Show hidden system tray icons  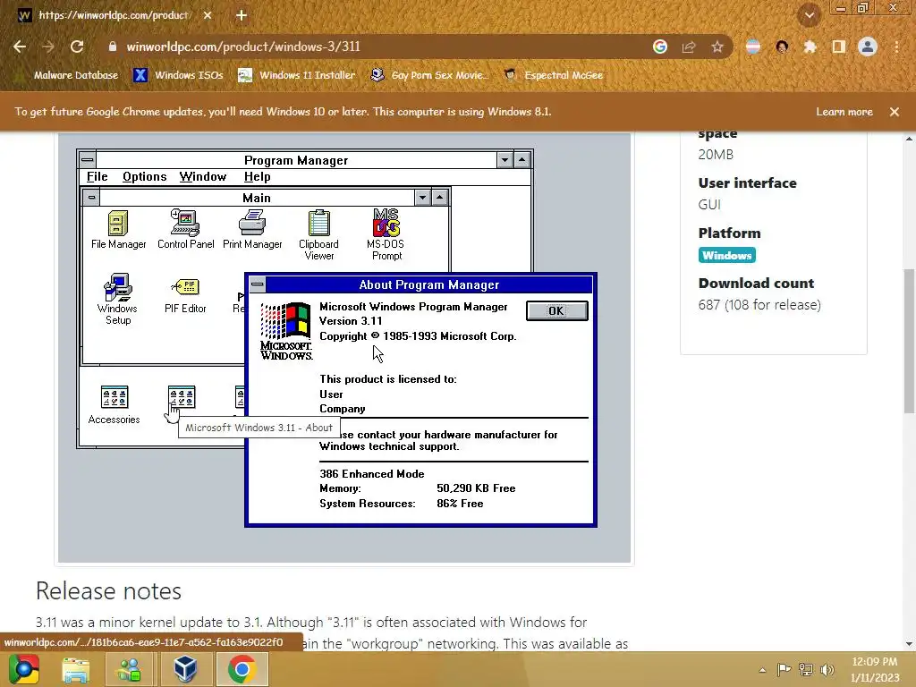(x=762, y=670)
